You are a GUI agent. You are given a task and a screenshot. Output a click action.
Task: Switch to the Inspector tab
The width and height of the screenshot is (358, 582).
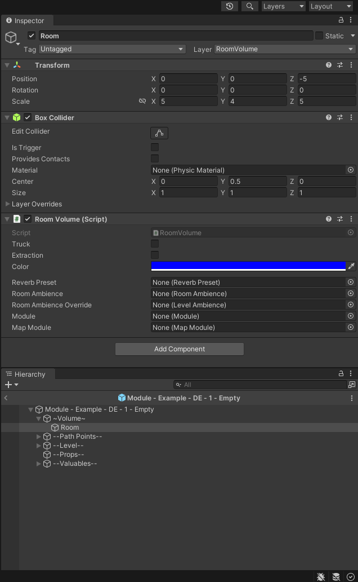coord(28,20)
